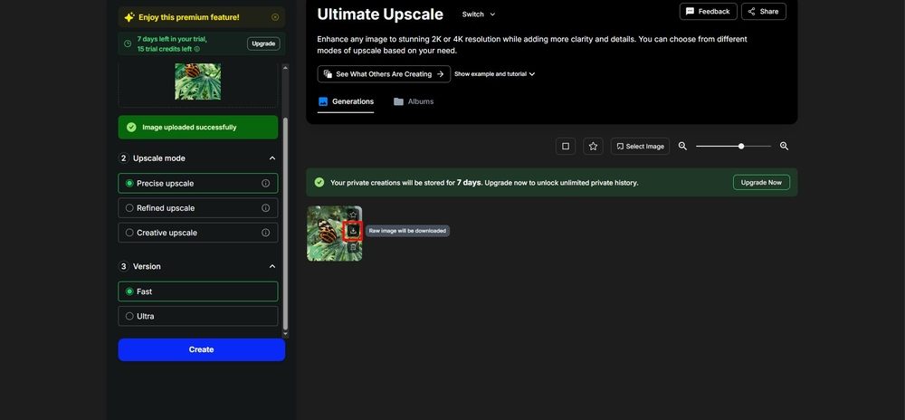
Task: Switch to the Albums tab
Action: click(414, 101)
